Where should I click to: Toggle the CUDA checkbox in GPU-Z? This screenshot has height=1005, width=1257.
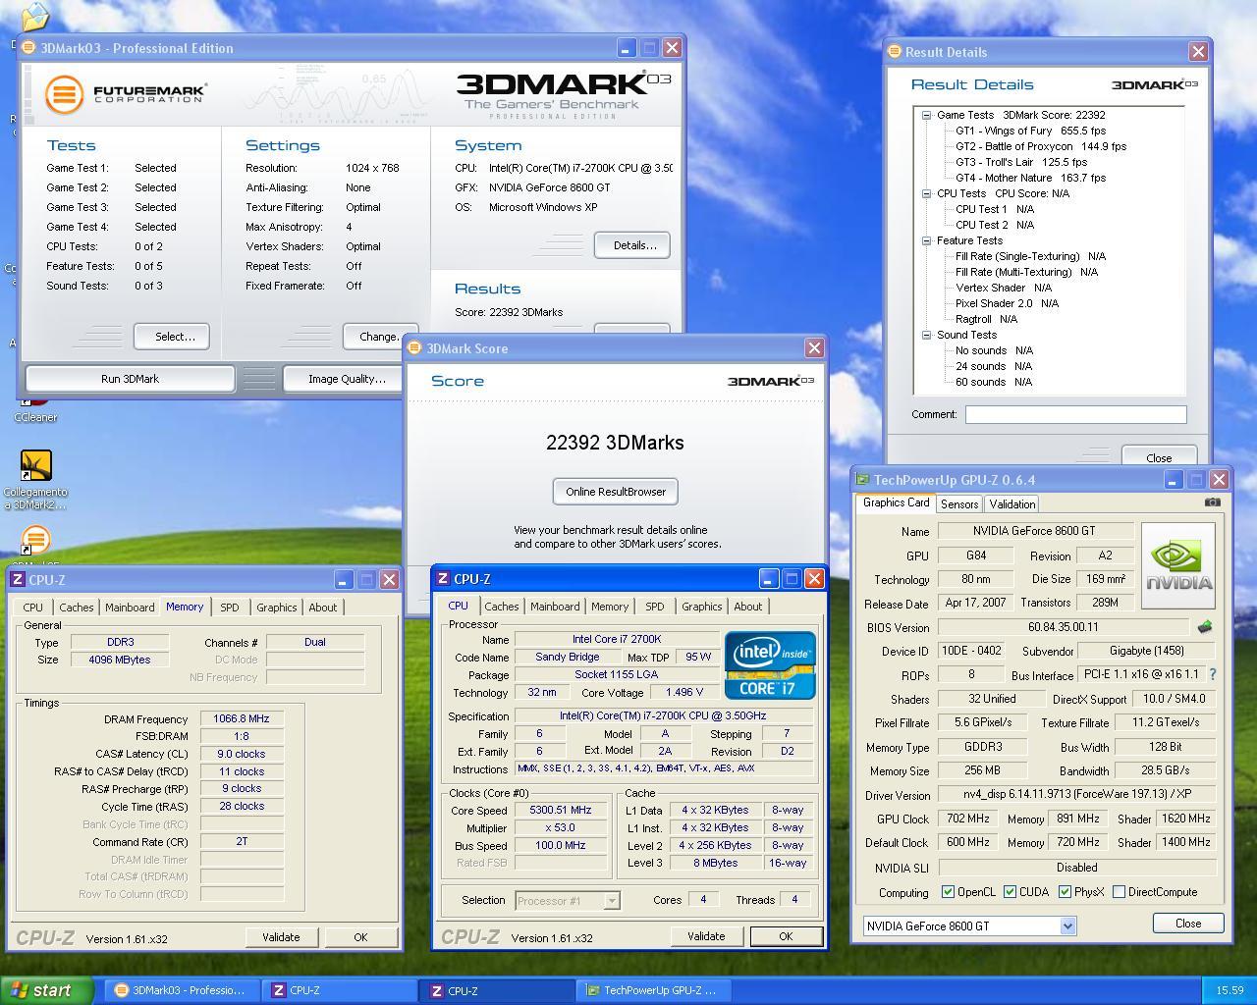[1010, 892]
